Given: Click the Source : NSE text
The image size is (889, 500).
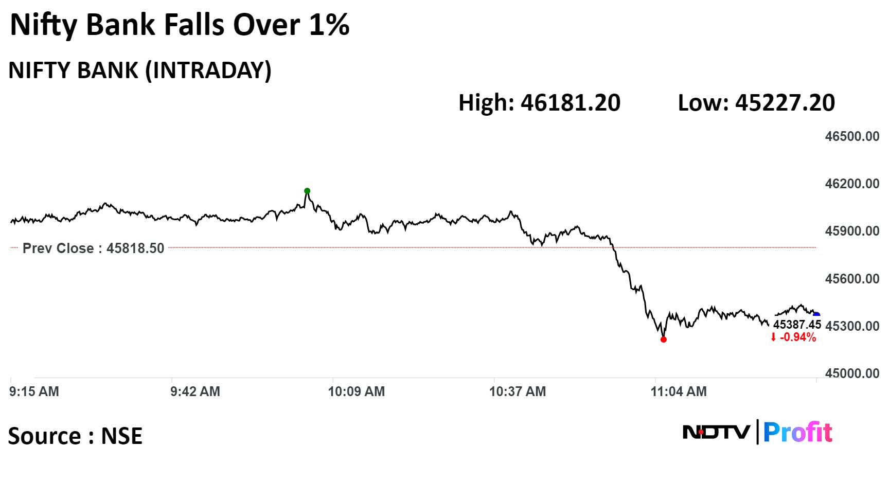Looking at the screenshot, I should pos(75,436).
